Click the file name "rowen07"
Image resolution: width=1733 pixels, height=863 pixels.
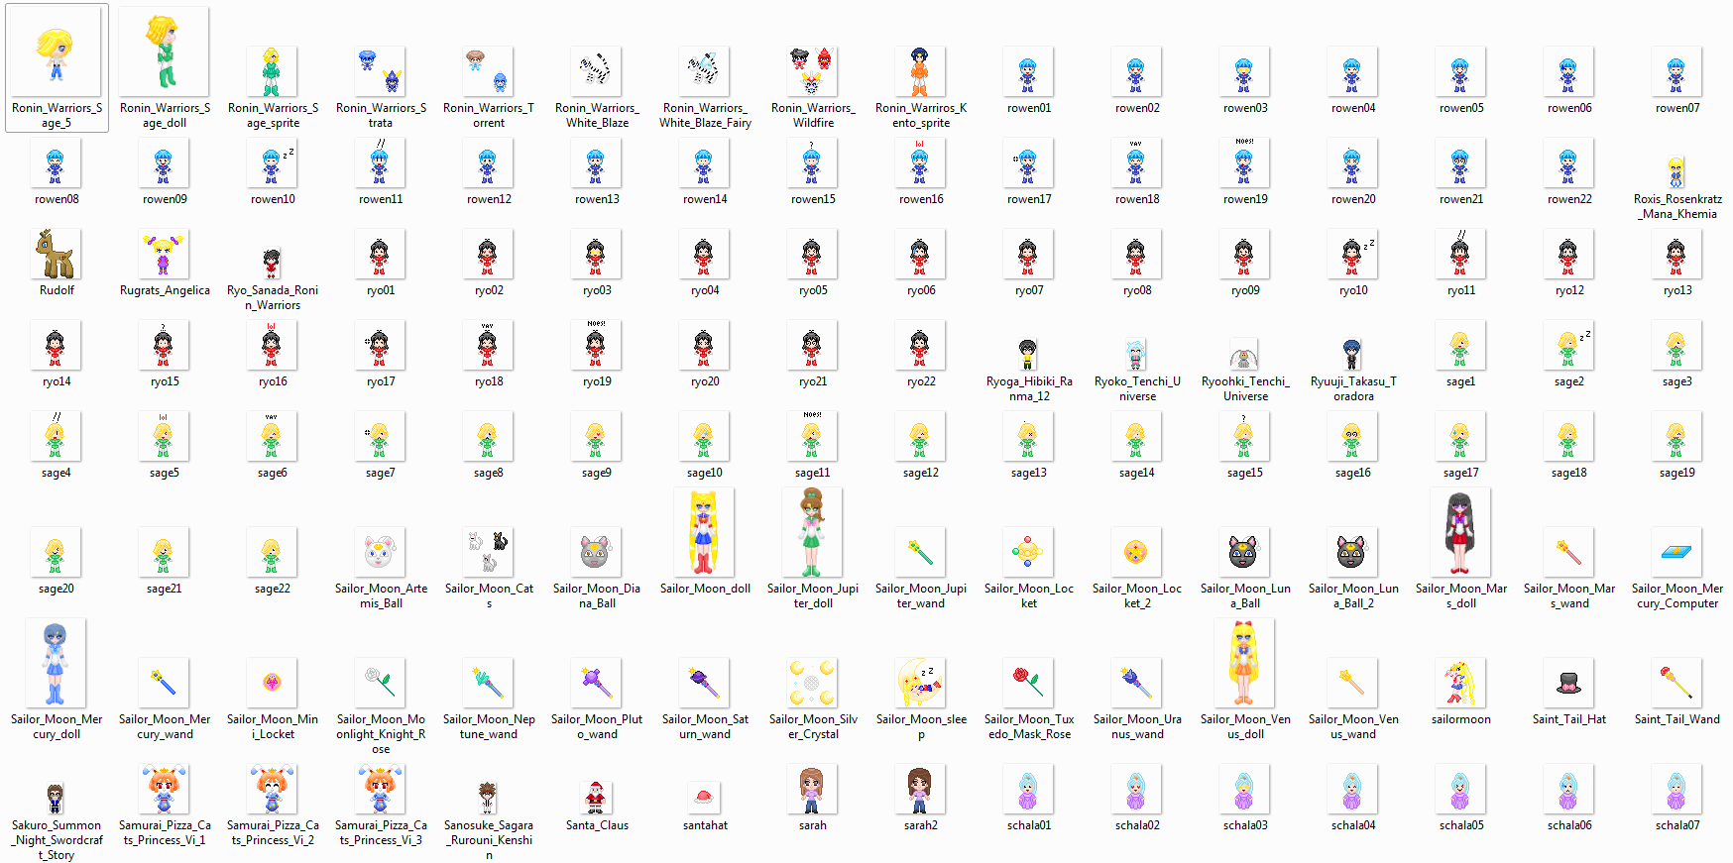point(1677,108)
